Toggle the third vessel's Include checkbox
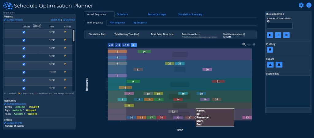Screen dimensions: 314x138 [x=24, y=48]
